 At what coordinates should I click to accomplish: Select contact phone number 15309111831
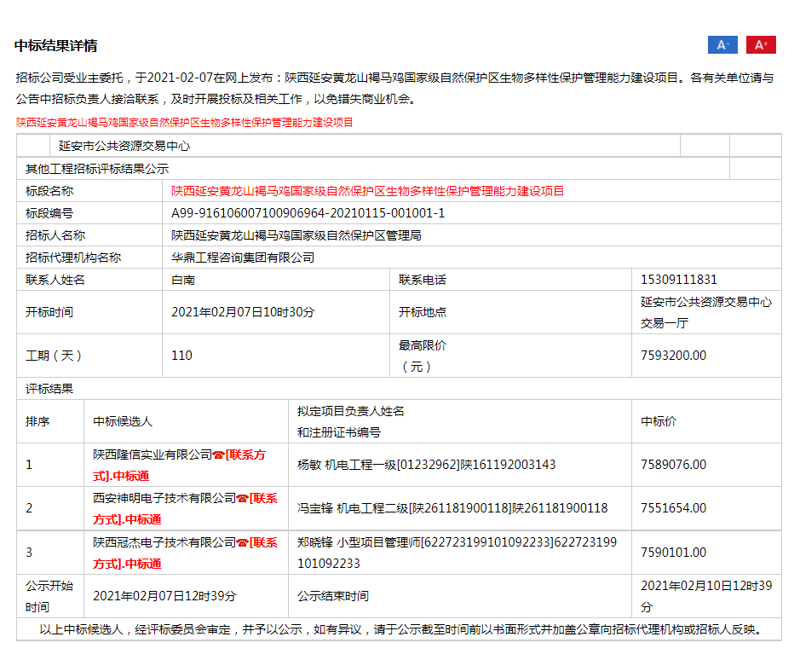click(678, 280)
